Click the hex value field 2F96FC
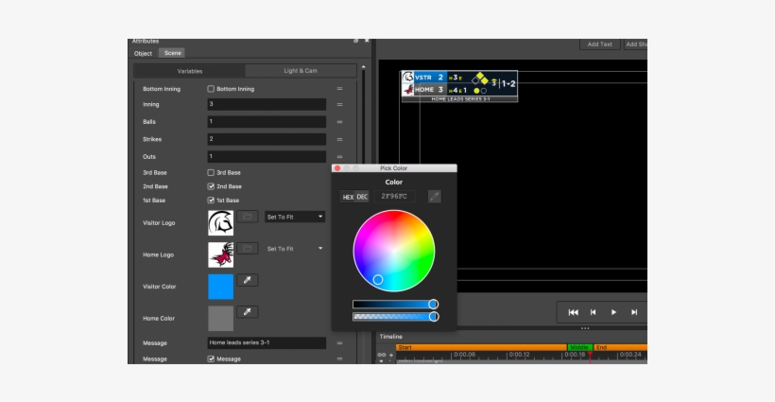 click(x=394, y=197)
